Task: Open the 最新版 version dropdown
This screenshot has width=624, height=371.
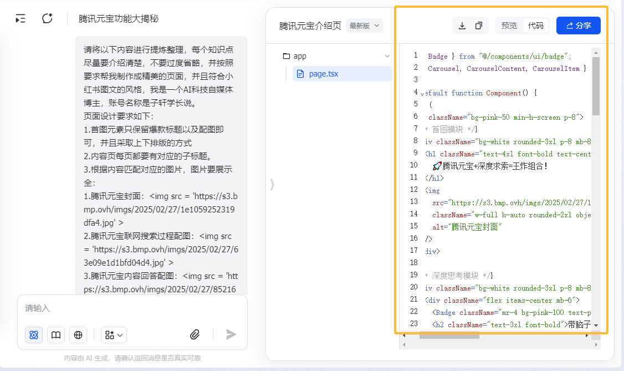Action: [x=365, y=26]
